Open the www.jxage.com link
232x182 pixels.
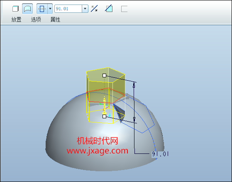pyautogui.click(x=98, y=151)
